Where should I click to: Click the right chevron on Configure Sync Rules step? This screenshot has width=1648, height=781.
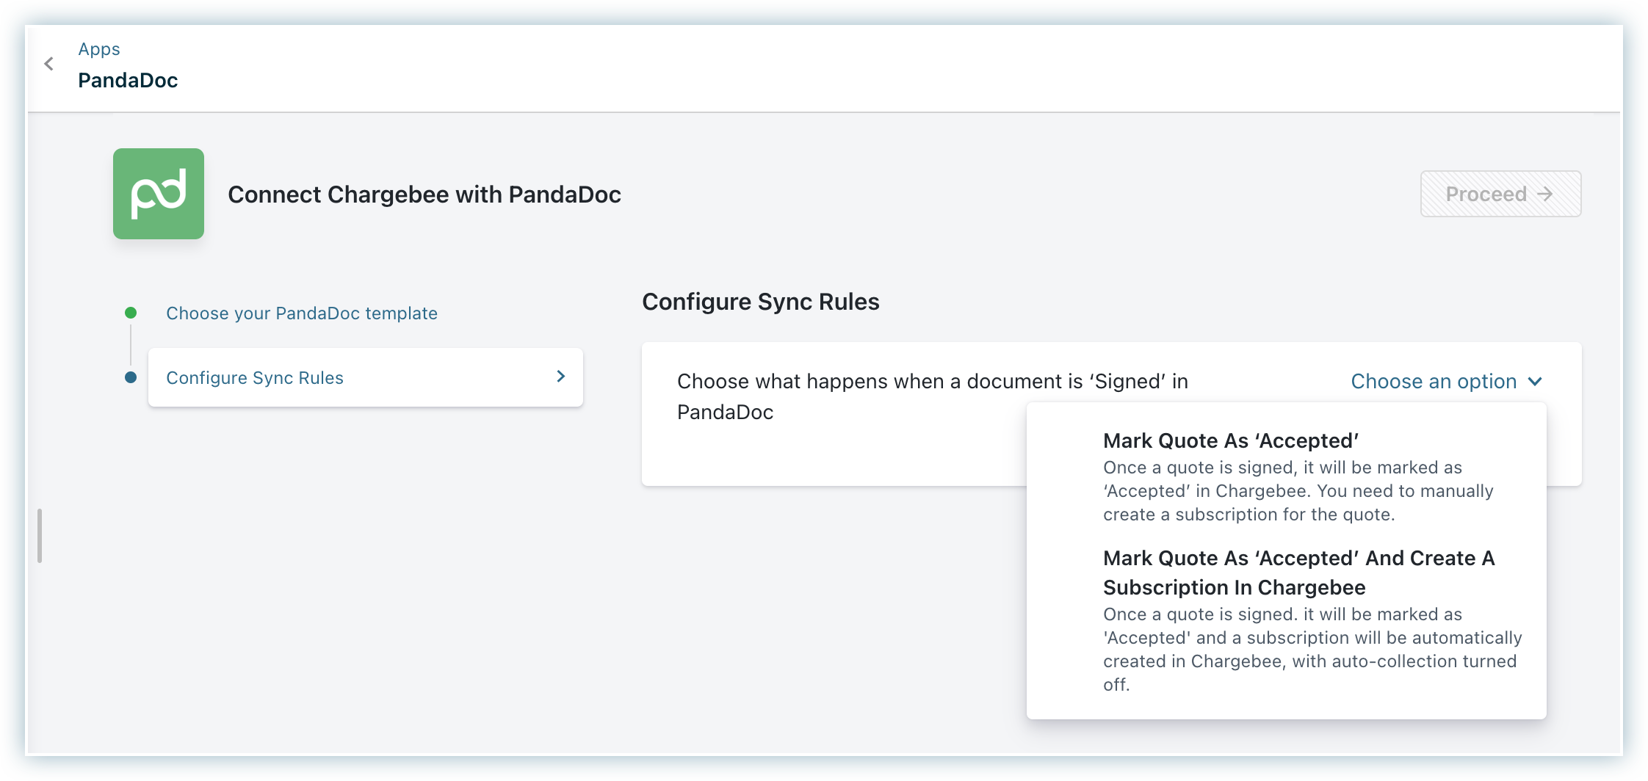(x=561, y=377)
